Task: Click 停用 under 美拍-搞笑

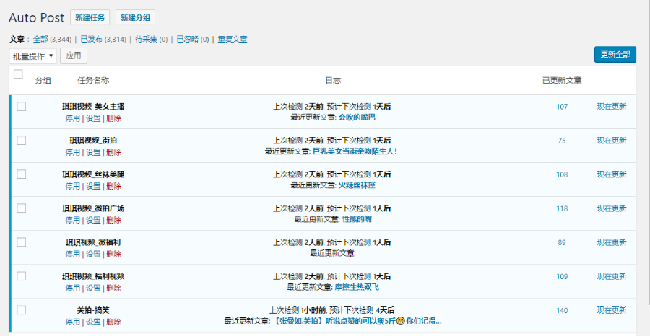Action: pyautogui.click(x=72, y=322)
